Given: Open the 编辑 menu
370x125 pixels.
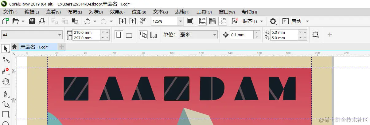Looking at the screenshot, I should [32, 12].
